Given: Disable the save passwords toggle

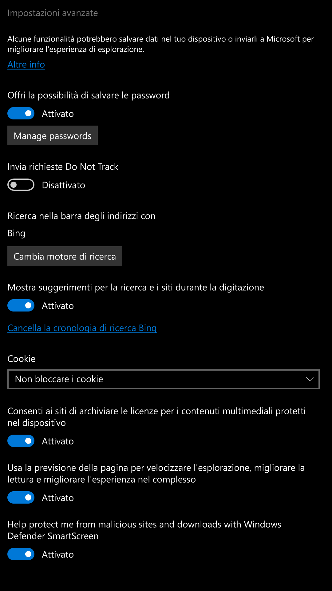Looking at the screenshot, I should click(21, 113).
